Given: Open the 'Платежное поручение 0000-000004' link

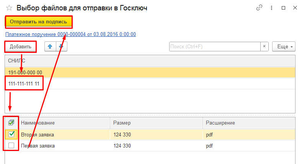Looking at the screenshot, I should (x=70, y=34).
